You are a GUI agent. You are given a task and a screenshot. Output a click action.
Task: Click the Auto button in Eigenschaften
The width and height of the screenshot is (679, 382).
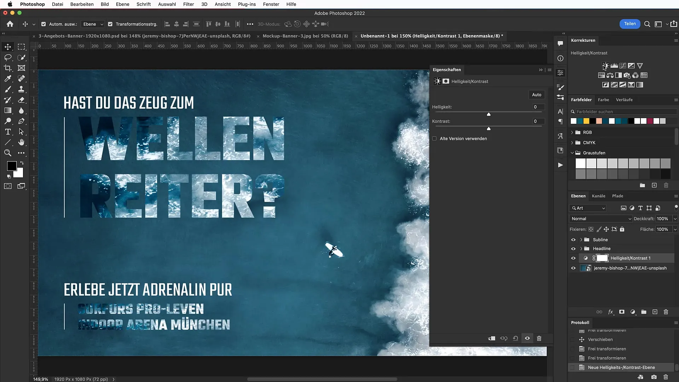(536, 94)
